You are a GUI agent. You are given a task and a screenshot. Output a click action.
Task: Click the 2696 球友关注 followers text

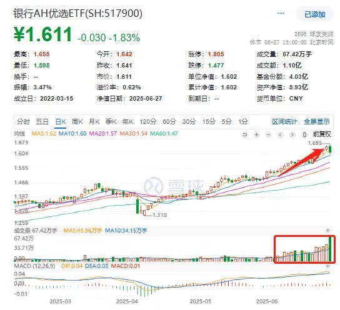coord(314,34)
